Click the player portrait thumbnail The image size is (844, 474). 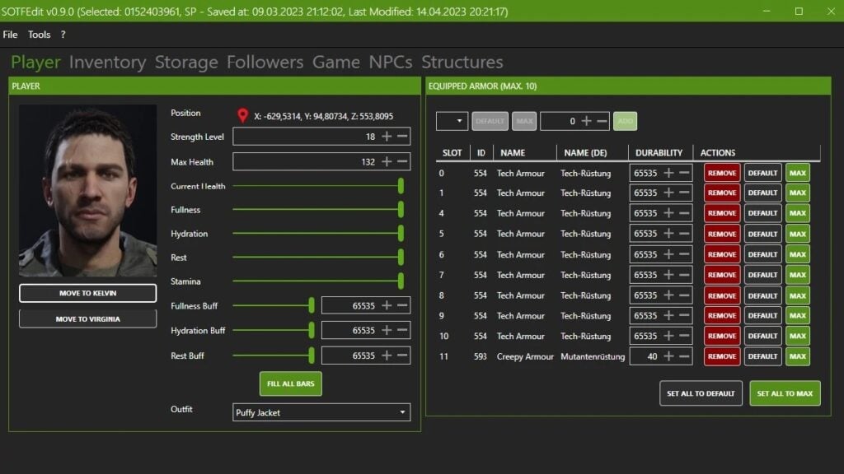pos(87,190)
